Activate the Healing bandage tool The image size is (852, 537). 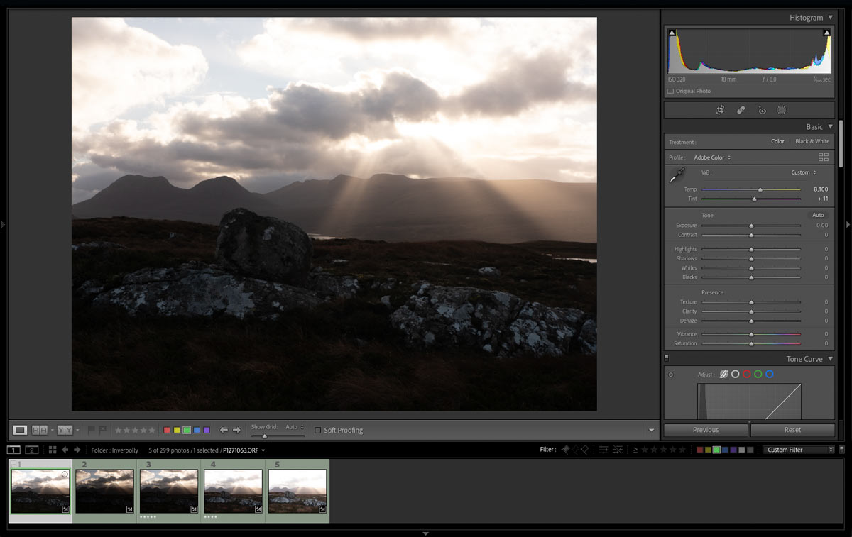741,110
